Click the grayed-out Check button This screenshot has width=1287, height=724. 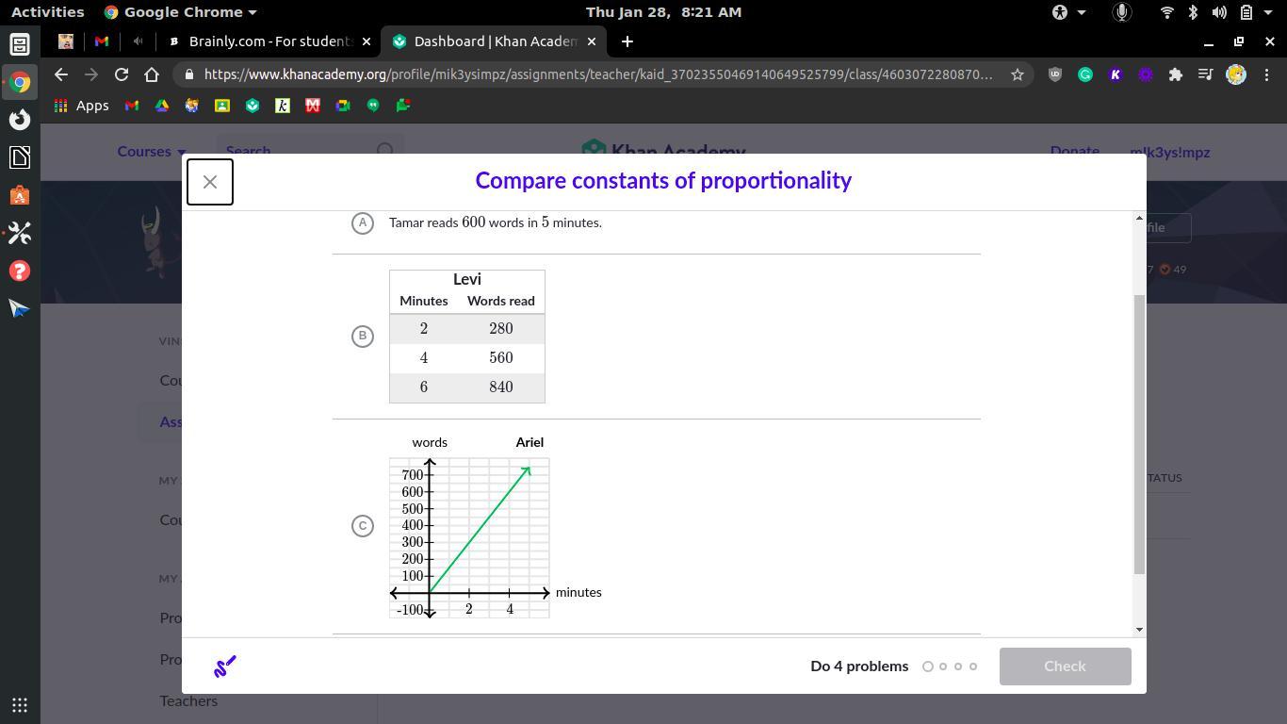click(x=1065, y=666)
